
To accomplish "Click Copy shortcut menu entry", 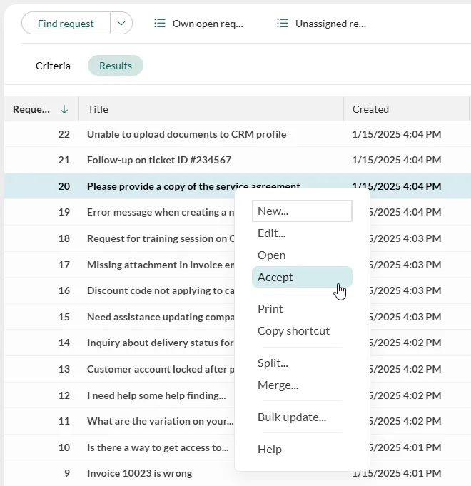I will (x=293, y=331).
